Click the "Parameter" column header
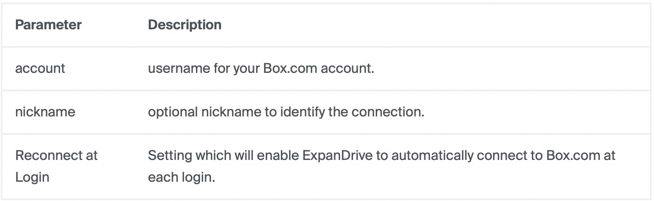This screenshot has width=654, height=201. [48, 25]
